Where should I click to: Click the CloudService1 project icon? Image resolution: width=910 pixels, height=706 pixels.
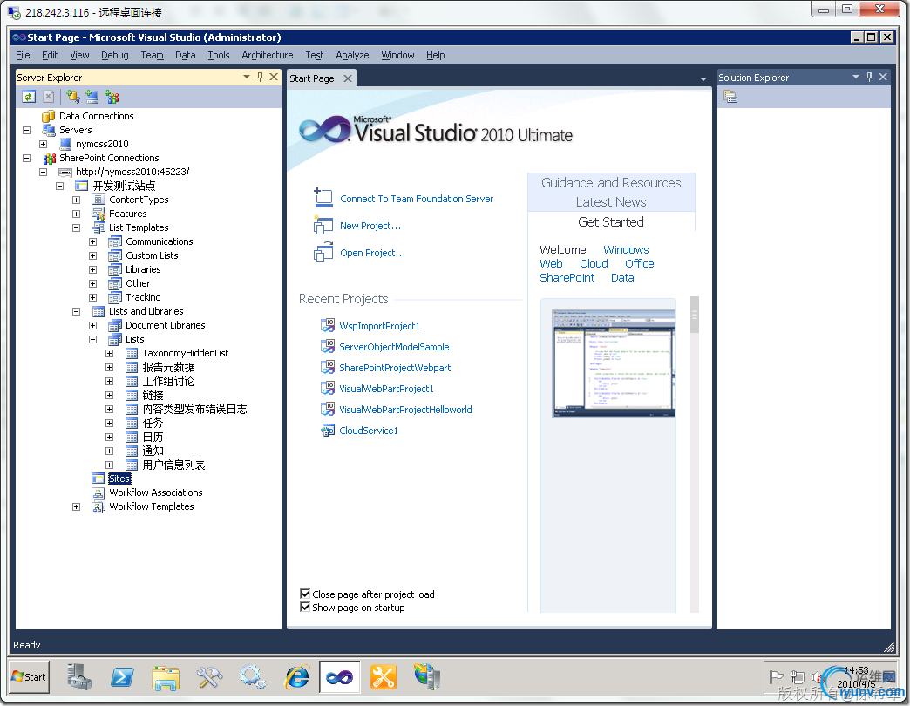tap(328, 430)
